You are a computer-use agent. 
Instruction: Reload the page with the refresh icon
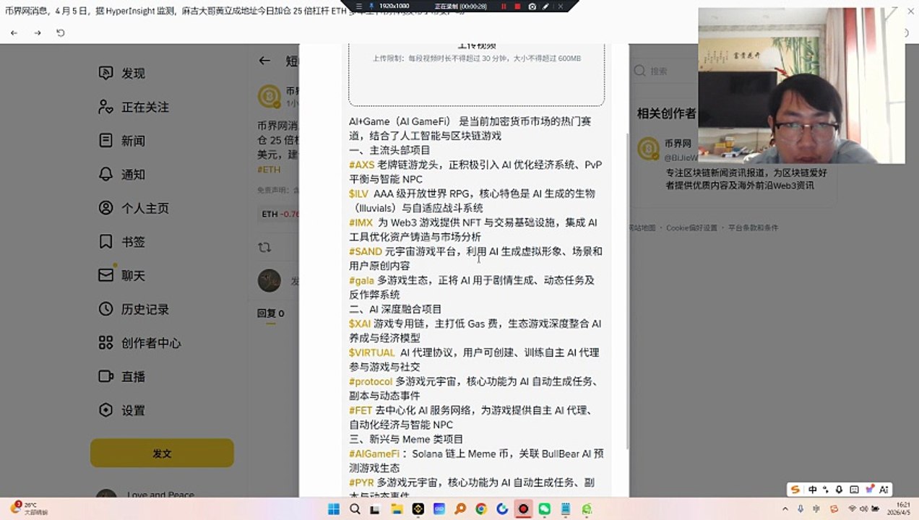coord(61,33)
